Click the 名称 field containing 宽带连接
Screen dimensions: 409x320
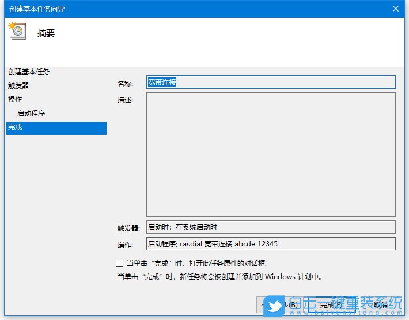[271, 82]
